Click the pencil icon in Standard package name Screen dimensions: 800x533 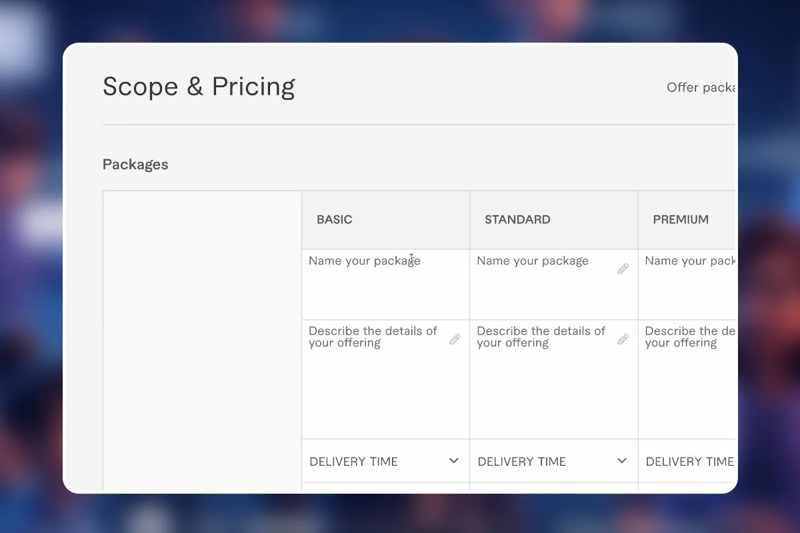pos(623,269)
